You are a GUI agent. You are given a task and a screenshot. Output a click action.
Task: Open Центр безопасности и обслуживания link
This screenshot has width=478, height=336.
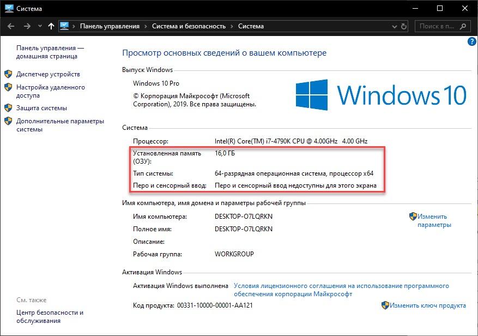coord(50,316)
